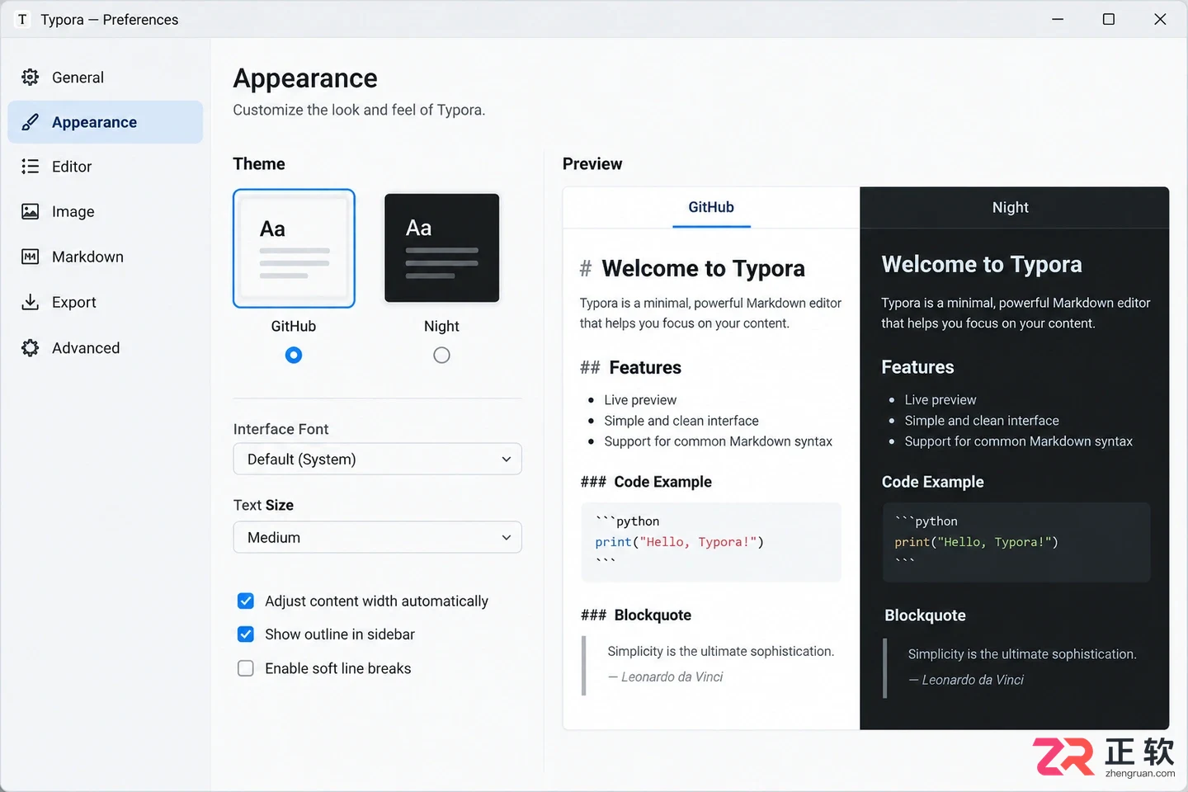1188x792 pixels.
Task: Uncheck Show outline in sidebar
Action: pyautogui.click(x=246, y=634)
